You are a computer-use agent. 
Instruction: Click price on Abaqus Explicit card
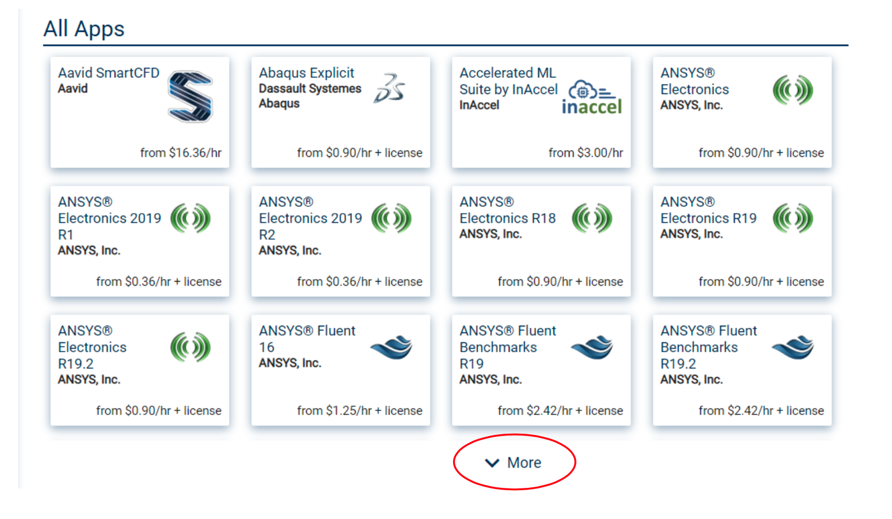tap(360, 153)
